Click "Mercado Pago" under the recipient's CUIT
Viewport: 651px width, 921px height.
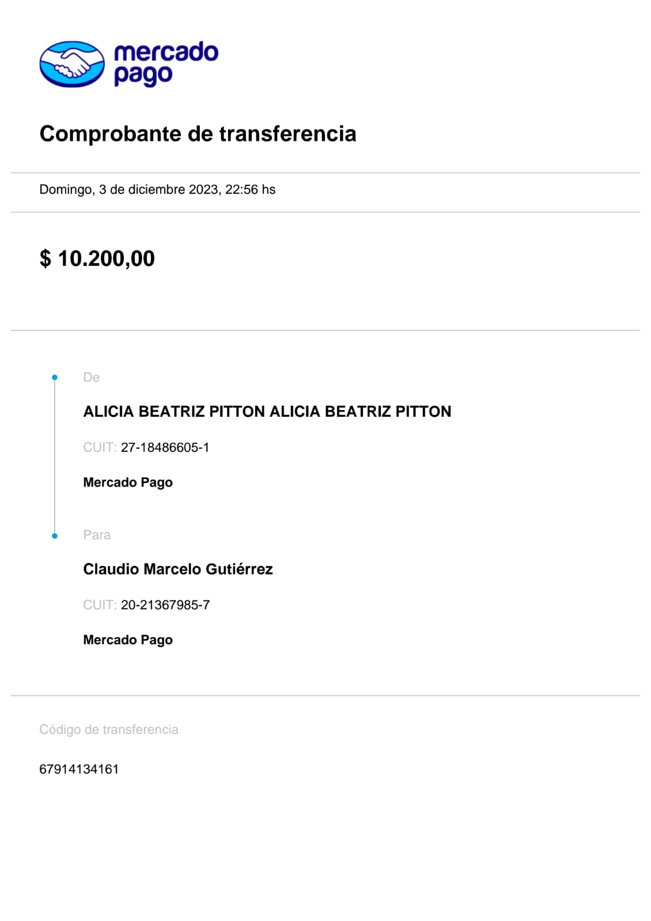point(127,640)
